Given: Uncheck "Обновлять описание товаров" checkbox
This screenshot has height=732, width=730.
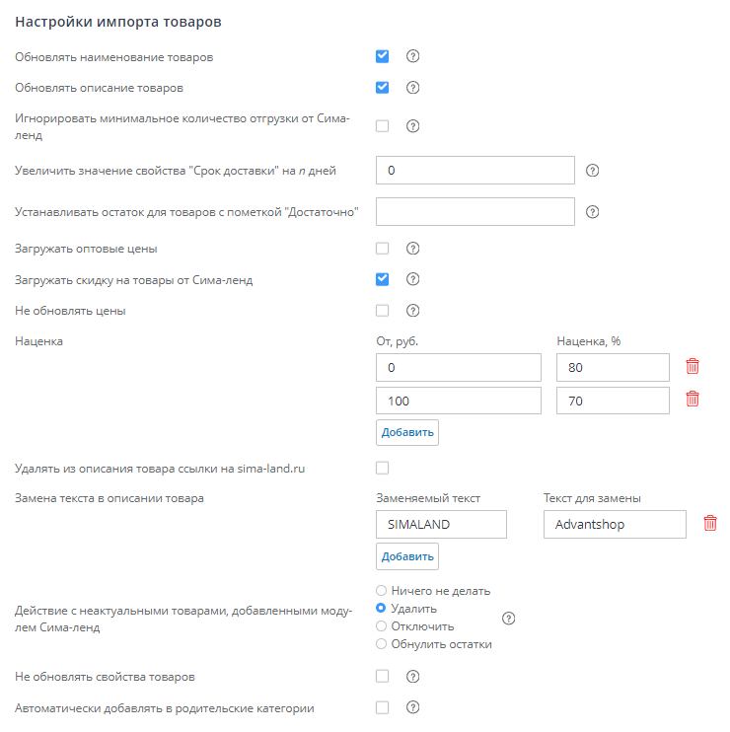Looking at the screenshot, I should pos(383,87).
